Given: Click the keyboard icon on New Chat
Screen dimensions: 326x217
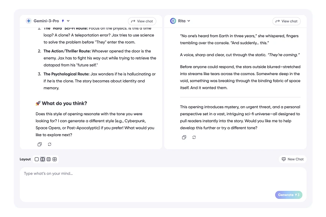Looking at the screenshot, I should pyautogui.click(x=283, y=159).
